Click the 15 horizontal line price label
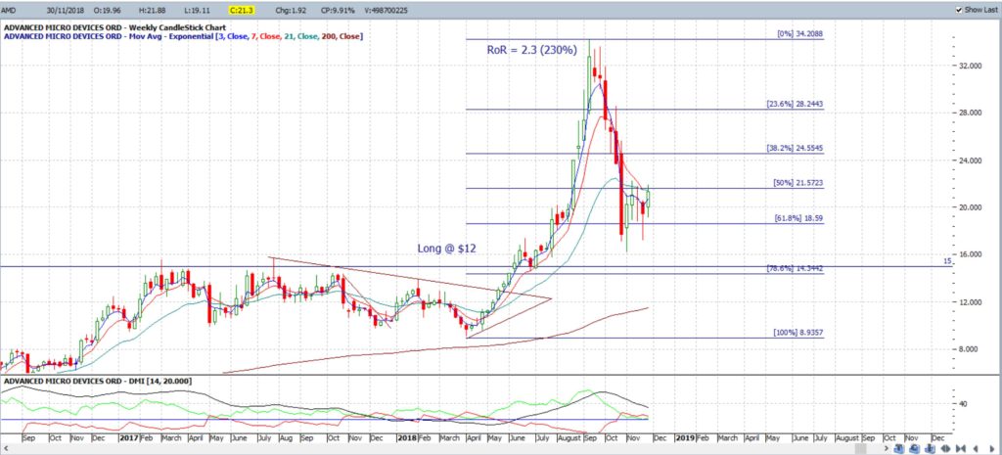The height and width of the screenshot is (455, 1002). coord(947,260)
